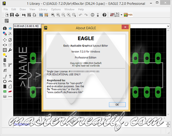Select the Miter curve tool

coord(10,65)
